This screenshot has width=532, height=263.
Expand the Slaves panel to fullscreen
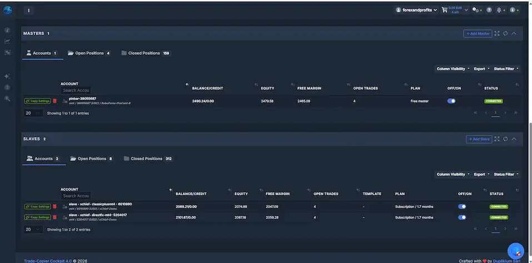click(497, 139)
